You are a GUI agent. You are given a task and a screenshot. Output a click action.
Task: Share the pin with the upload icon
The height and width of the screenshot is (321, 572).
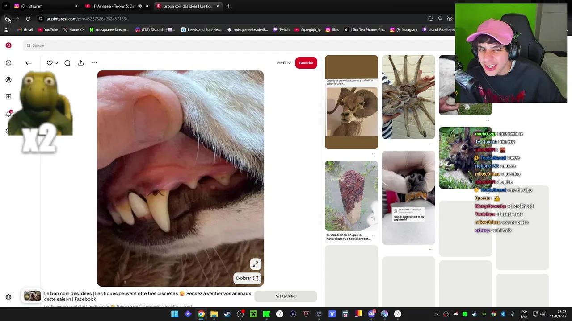tap(80, 63)
